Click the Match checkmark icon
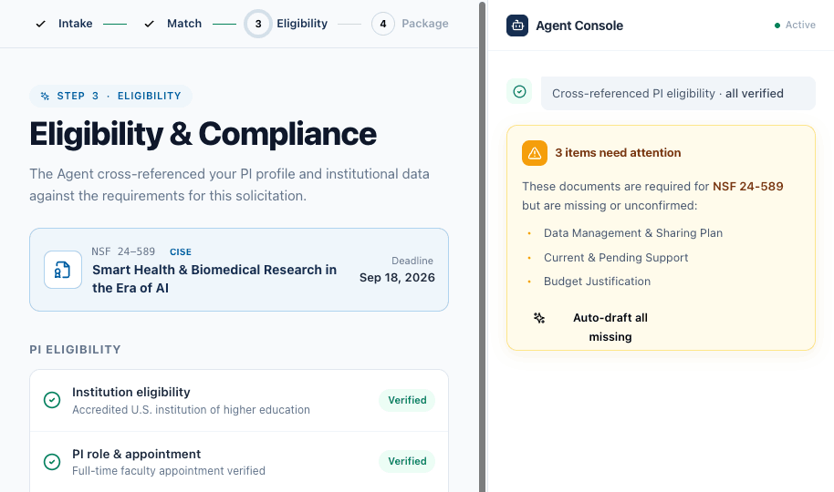The width and height of the screenshot is (834, 492). coord(150,24)
